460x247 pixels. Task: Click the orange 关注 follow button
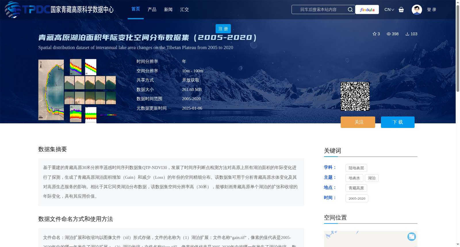point(358,122)
